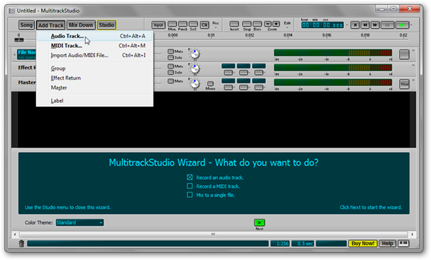Viewport: 431px width, 260px height.
Task: Choose MIDI Track... from the menu
Action: 95,46
